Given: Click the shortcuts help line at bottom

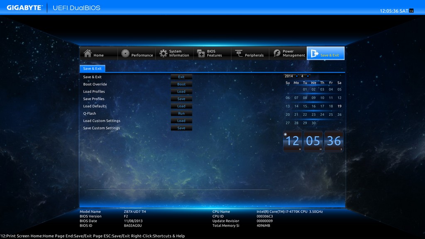Looking at the screenshot, I should pos(93,236).
